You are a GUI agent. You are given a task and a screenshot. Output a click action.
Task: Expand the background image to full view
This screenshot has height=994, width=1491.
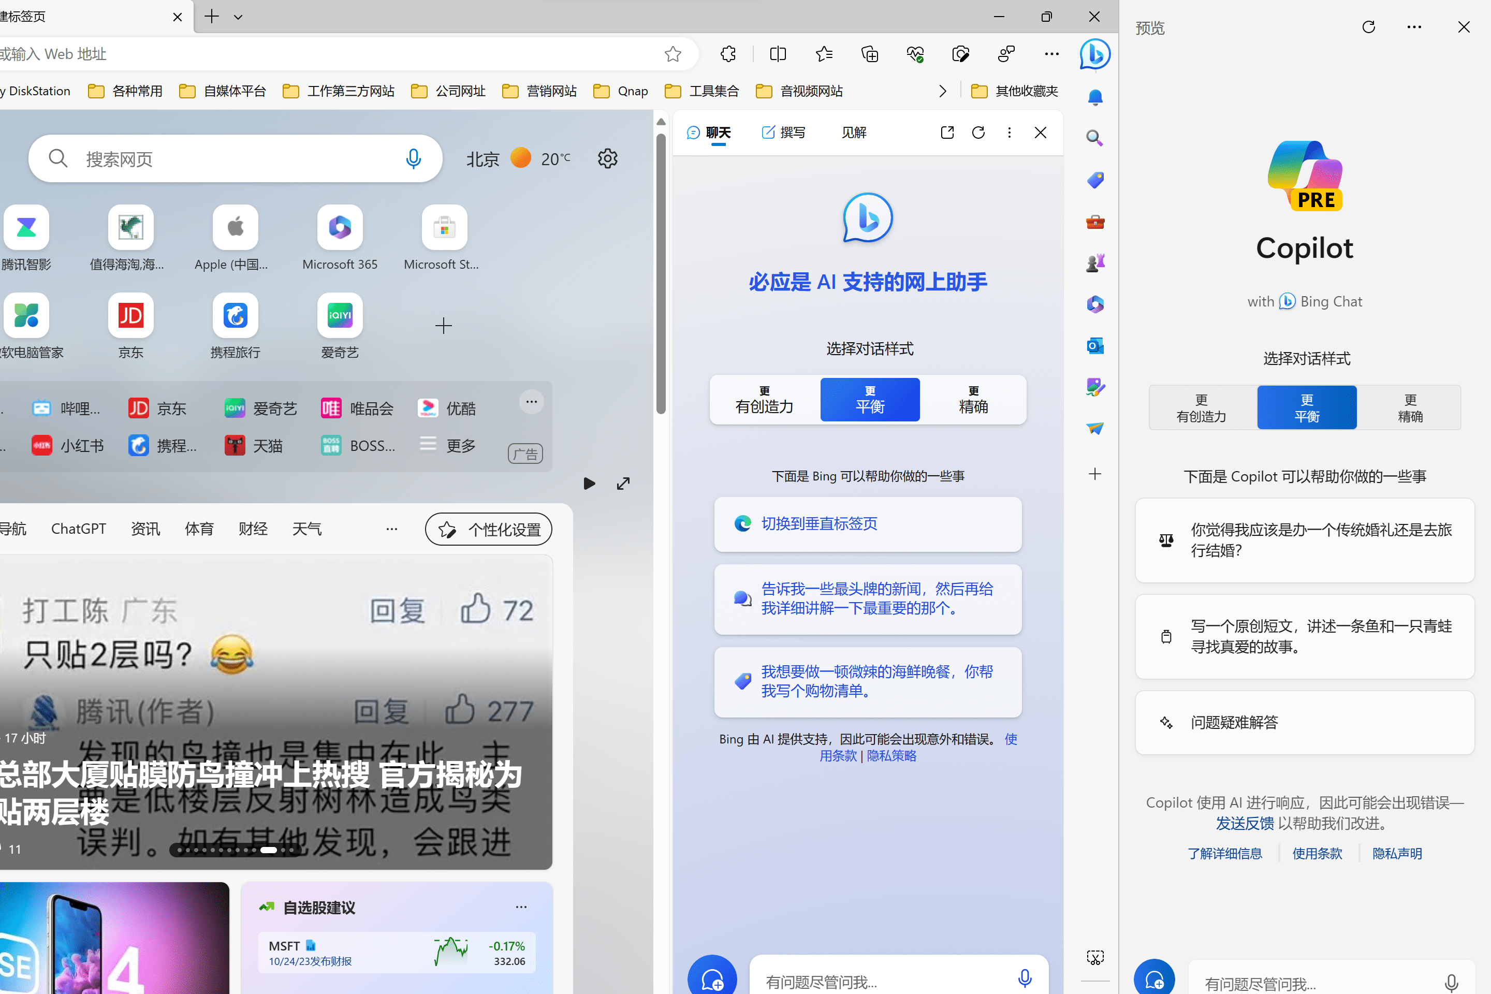(623, 484)
